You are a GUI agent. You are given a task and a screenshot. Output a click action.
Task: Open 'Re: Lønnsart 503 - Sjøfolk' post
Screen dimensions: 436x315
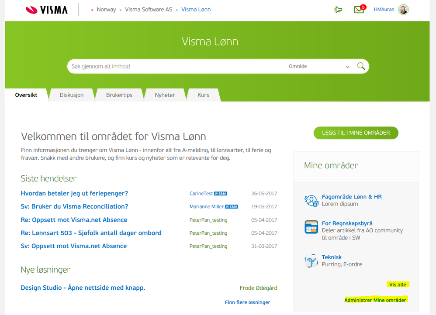point(91,233)
